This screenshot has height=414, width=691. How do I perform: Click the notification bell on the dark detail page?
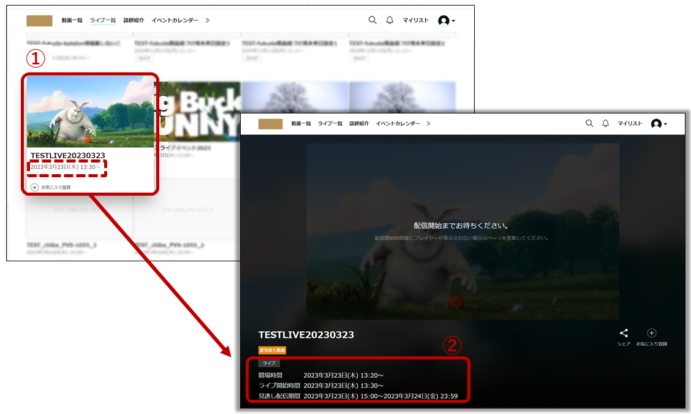[x=605, y=123]
